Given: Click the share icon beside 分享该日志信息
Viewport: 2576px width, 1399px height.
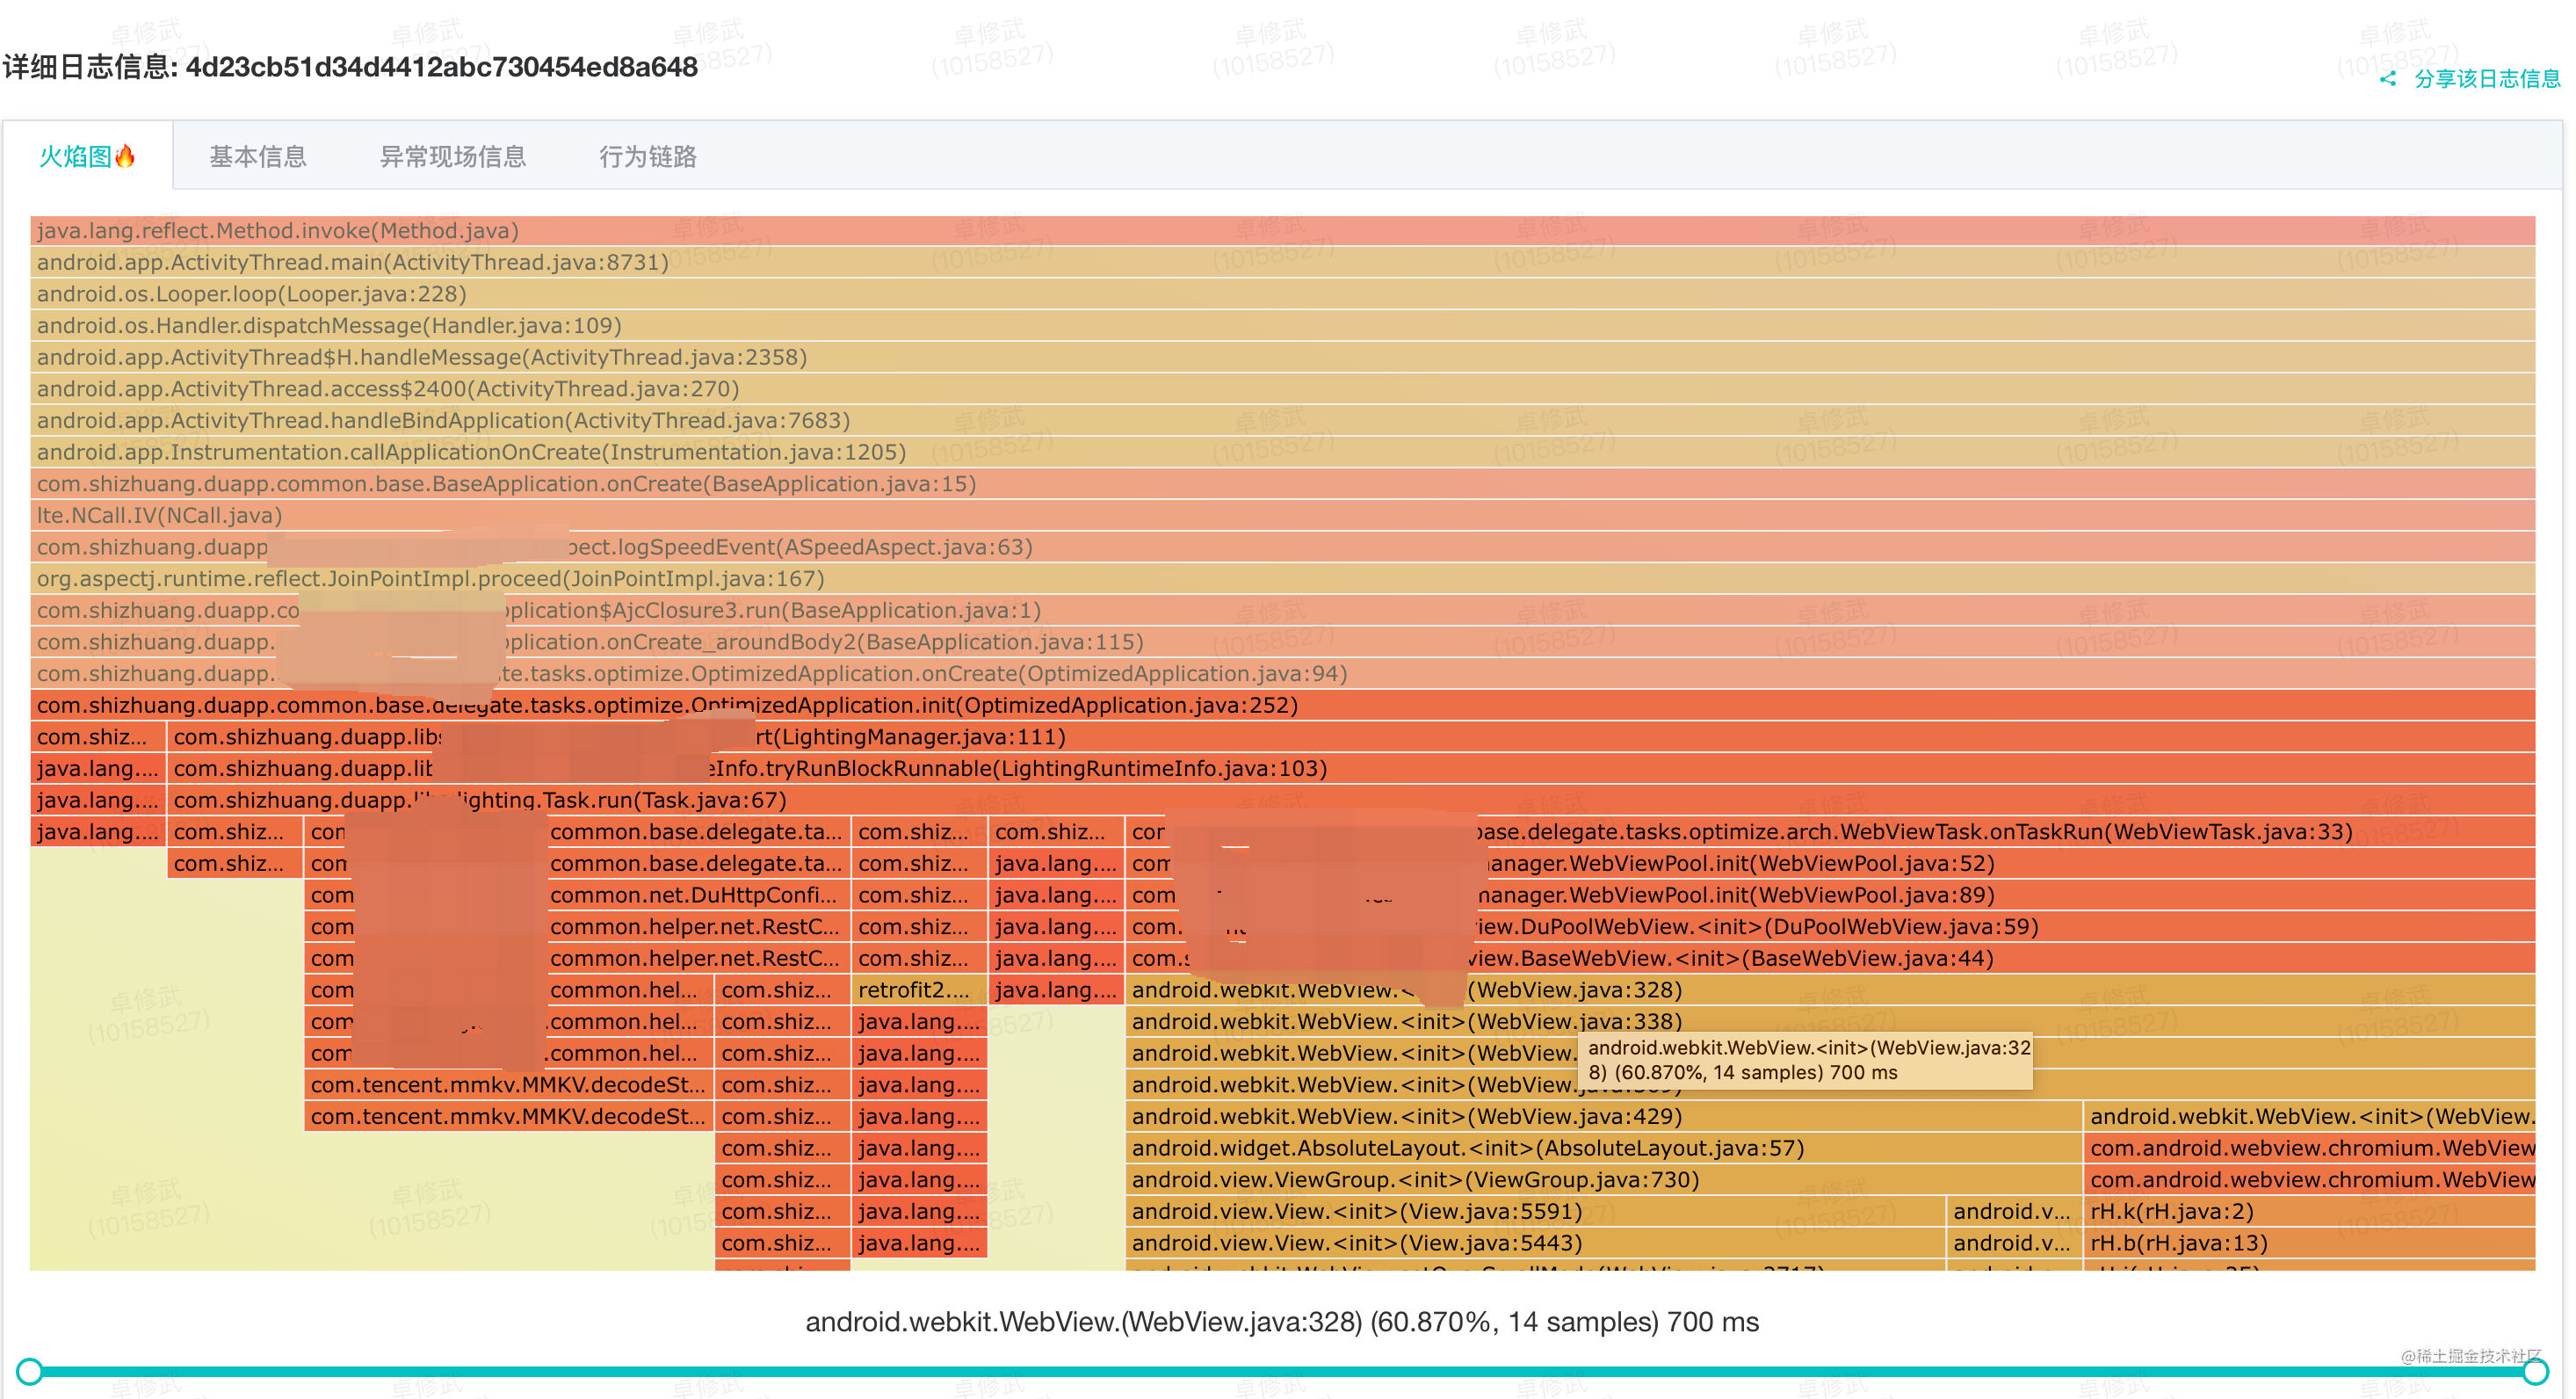Looking at the screenshot, I should 2387,82.
